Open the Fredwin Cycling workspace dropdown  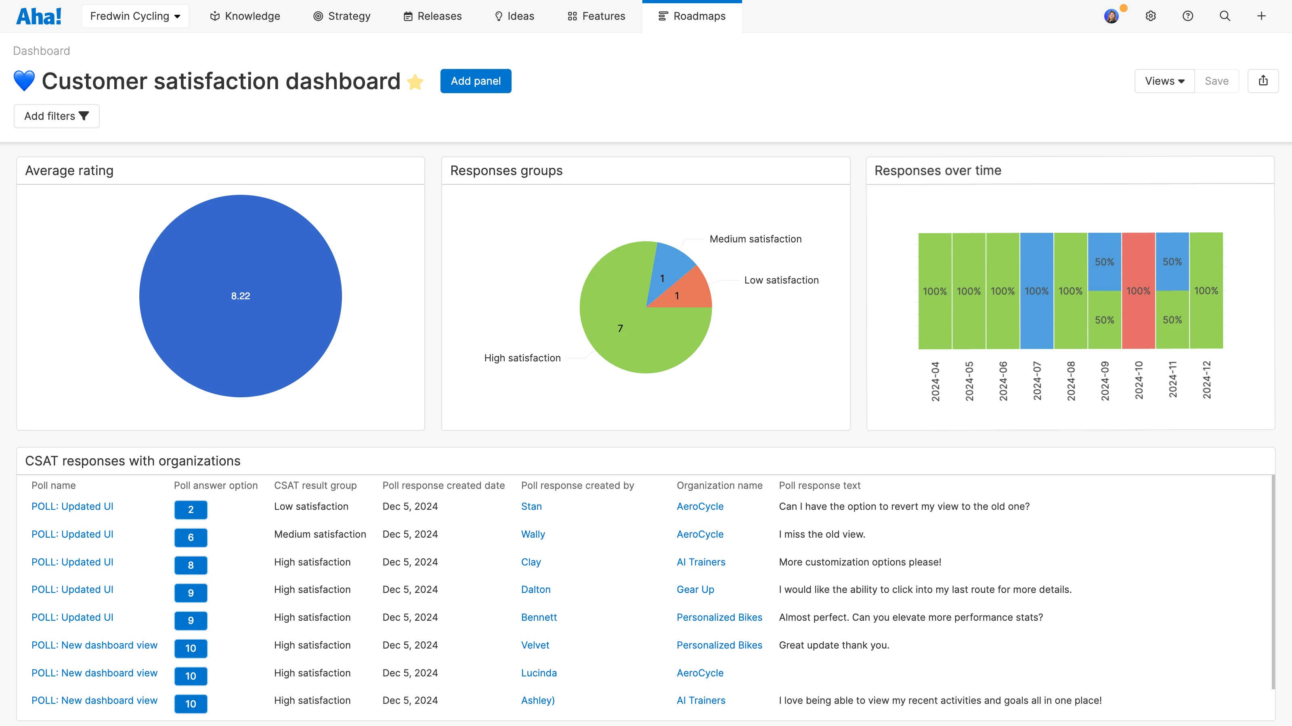pyautogui.click(x=135, y=16)
